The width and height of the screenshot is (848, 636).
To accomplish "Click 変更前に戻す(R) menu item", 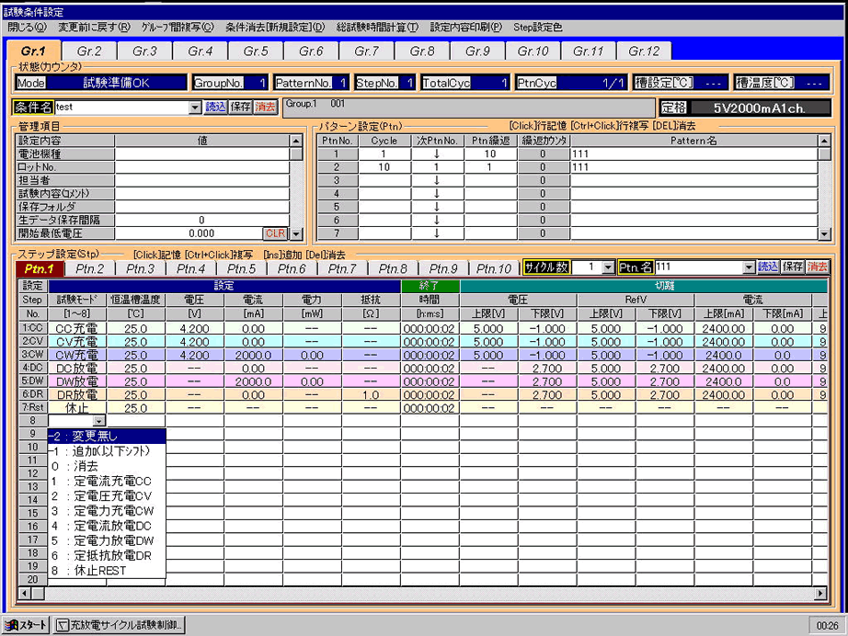I will [95, 27].
